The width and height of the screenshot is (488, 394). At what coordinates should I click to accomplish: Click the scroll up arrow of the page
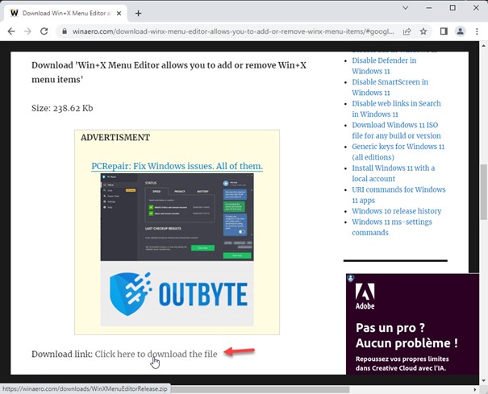483,46
